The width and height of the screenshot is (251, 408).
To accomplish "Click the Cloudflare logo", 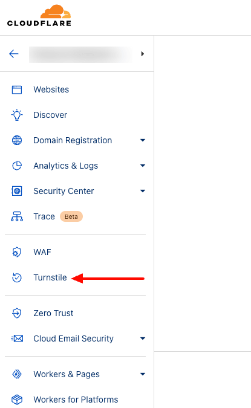I will (x=39, y=16).
